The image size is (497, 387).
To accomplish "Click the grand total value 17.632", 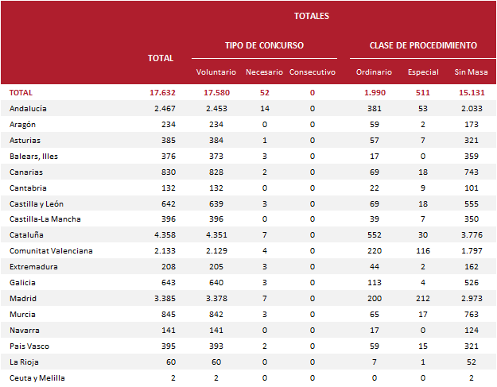I will [161, 93].
